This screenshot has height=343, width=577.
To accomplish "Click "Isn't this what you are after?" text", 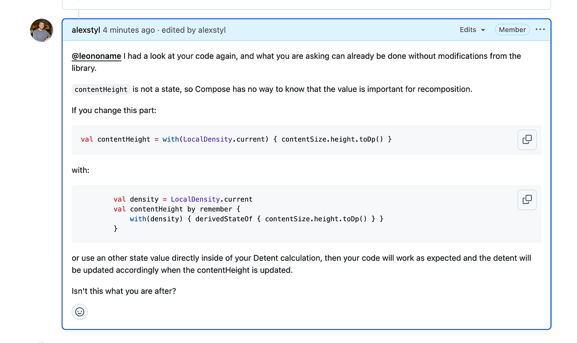I will [x=124, y=291].
